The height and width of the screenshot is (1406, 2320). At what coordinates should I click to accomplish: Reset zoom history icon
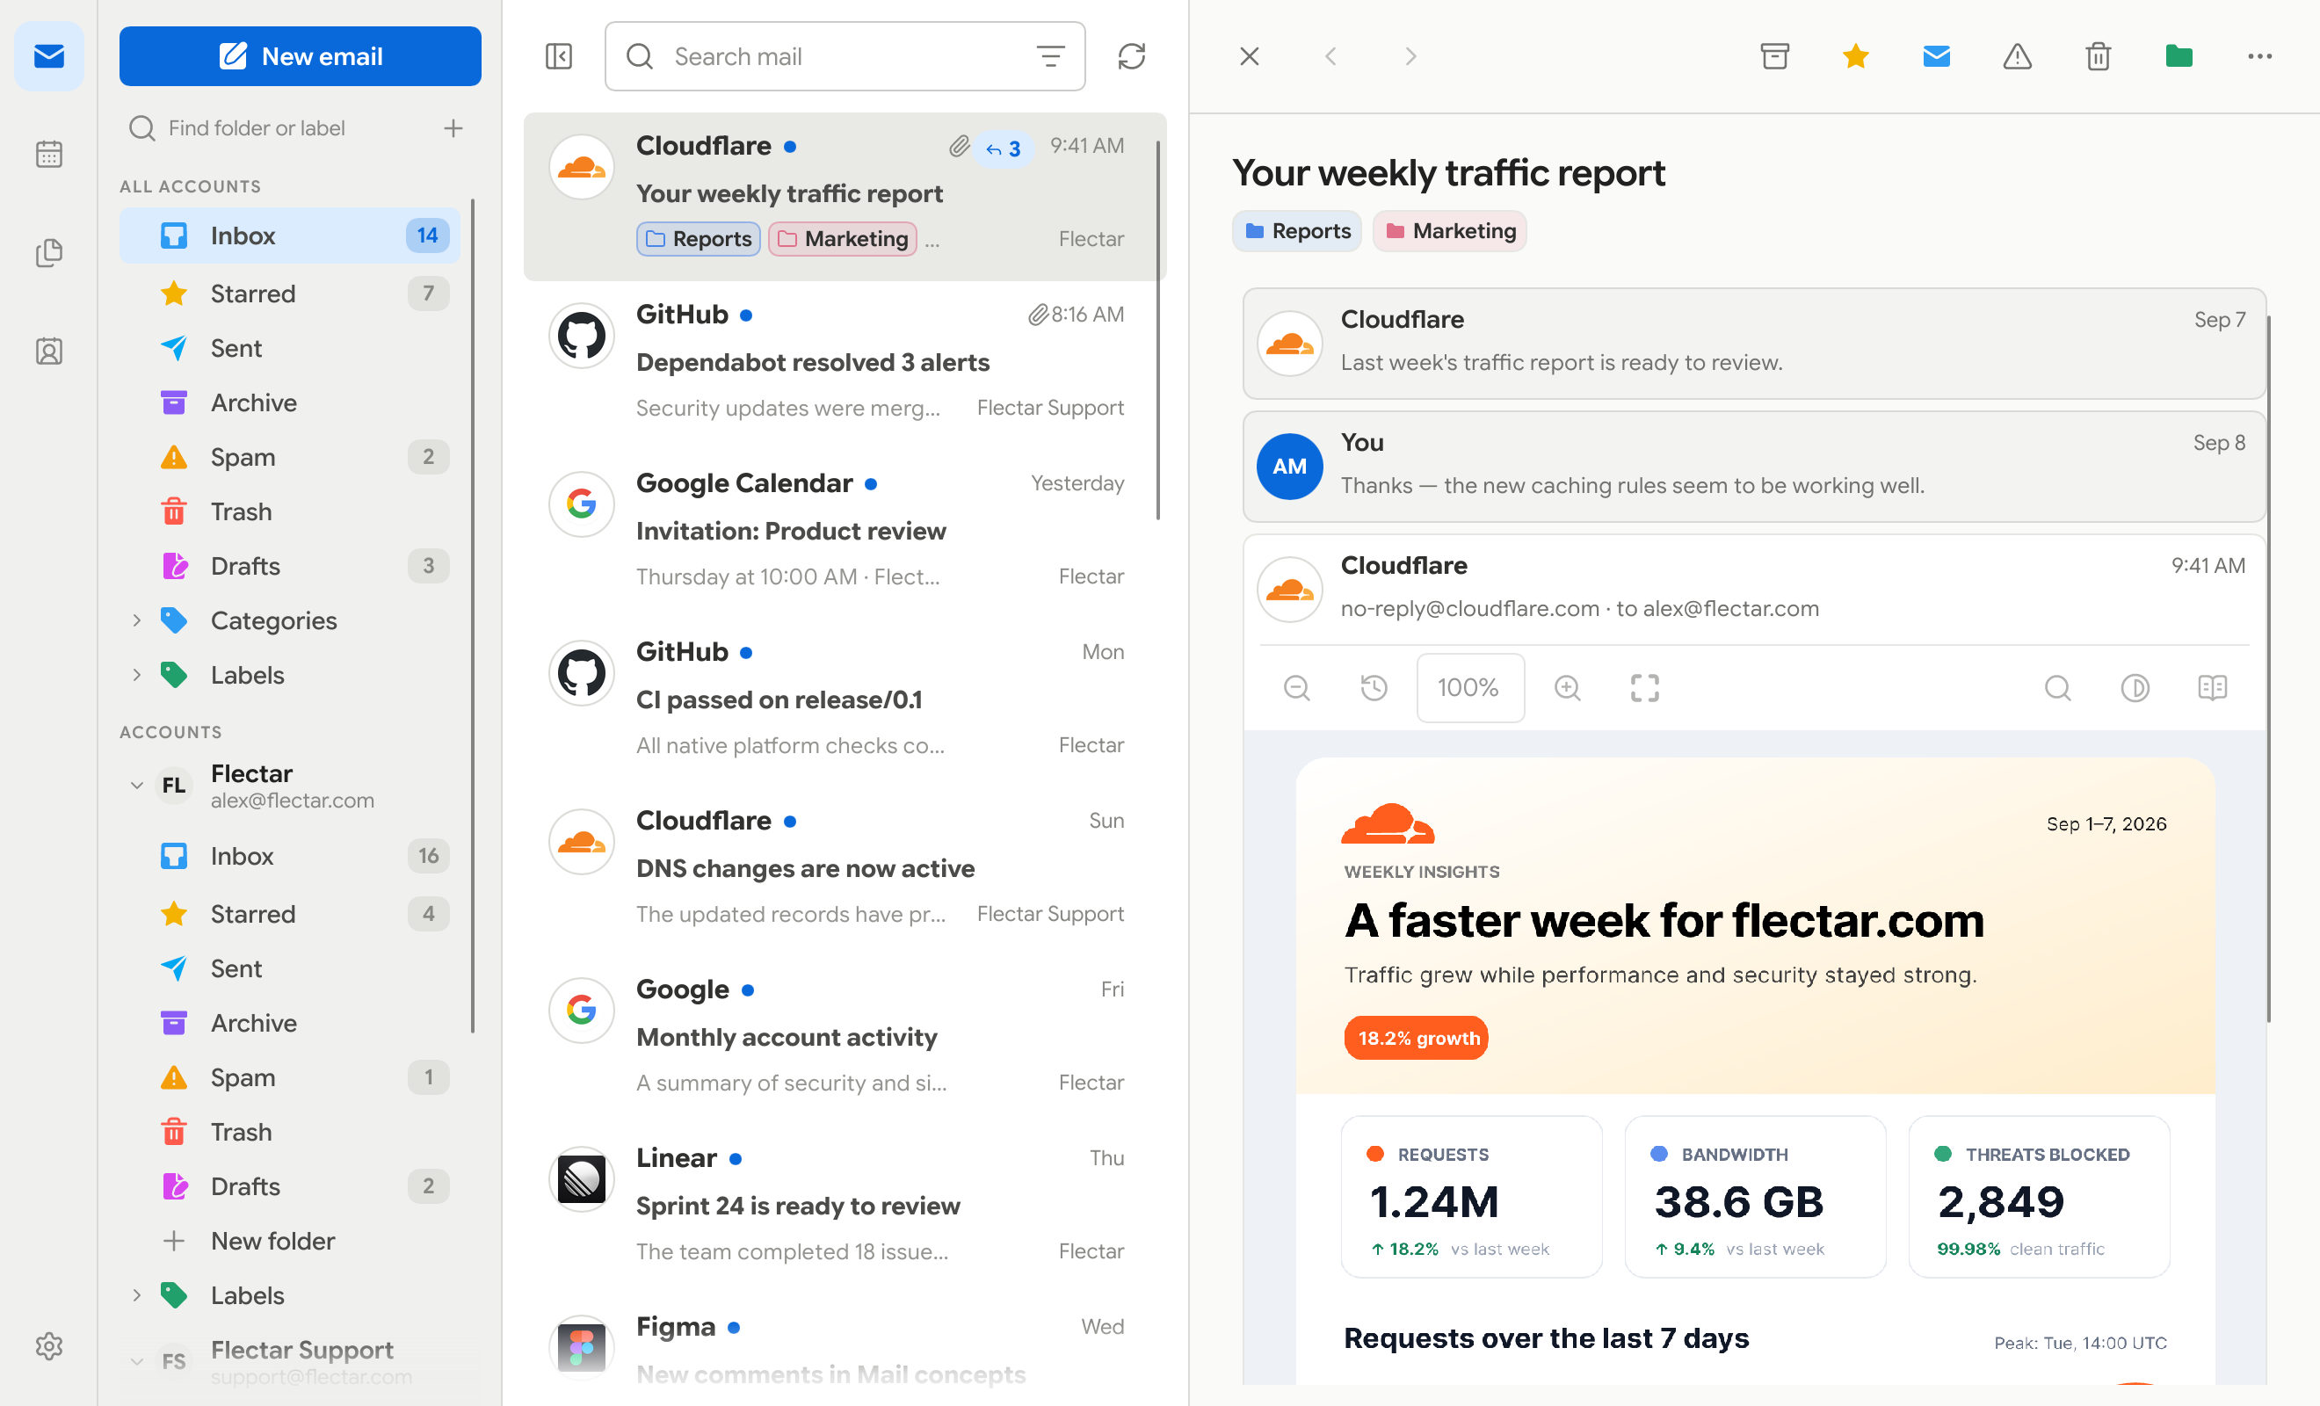pyautogui.click(x=1374, y=688)
